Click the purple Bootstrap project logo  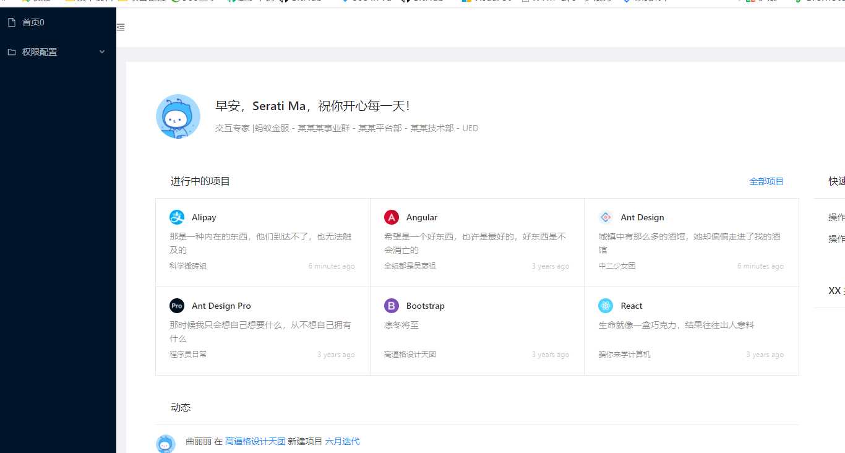click(392, 306)
